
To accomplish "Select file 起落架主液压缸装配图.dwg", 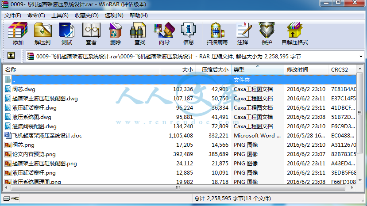I will tap(45, 99).
